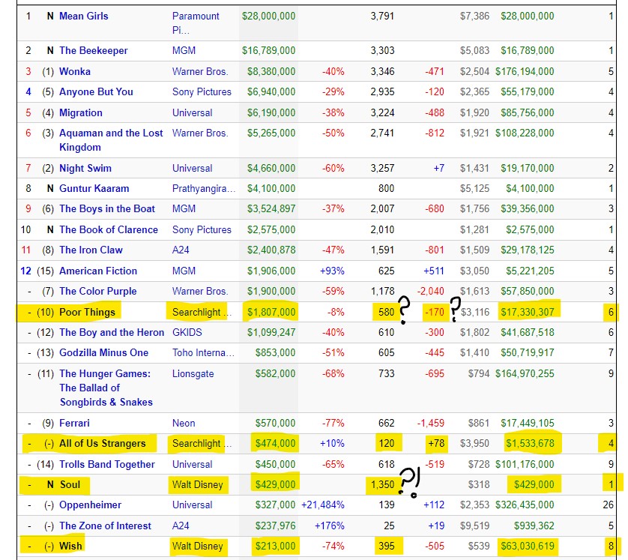
Task: Click the Neon distributor link
Action: point(184,424)
